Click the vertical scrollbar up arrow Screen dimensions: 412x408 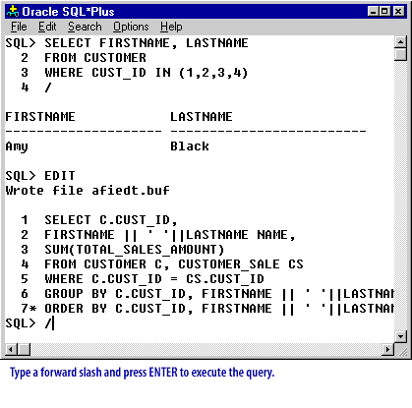point(400,42)
